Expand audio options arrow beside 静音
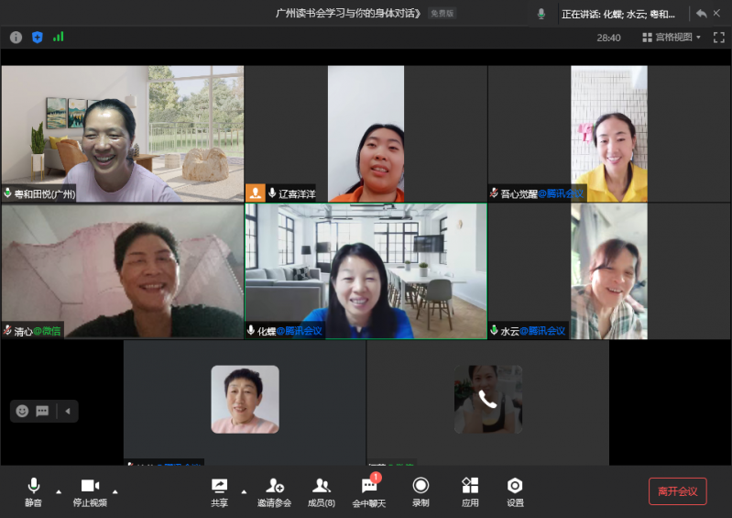The height and width of the screenshot is (518, 732). click(x=59, y=491)
